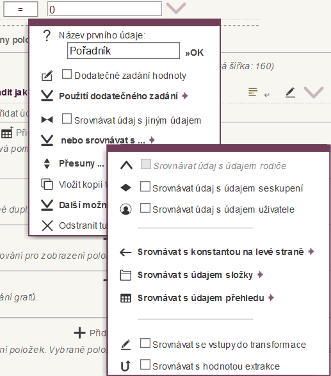Image resolution: width=331 pixels, height=376 pixels.
Task: Click the copy icon next to Vložit kopii
Action: pyautogui.click(x=47, y=184)
